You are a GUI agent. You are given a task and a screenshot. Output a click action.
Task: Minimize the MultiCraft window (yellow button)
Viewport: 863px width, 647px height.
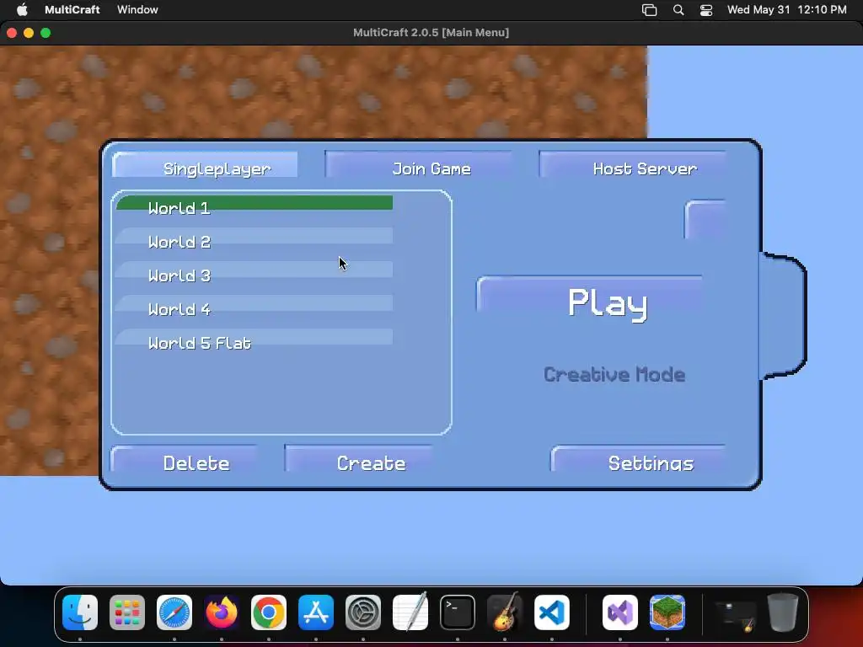[x=29, y=33]
